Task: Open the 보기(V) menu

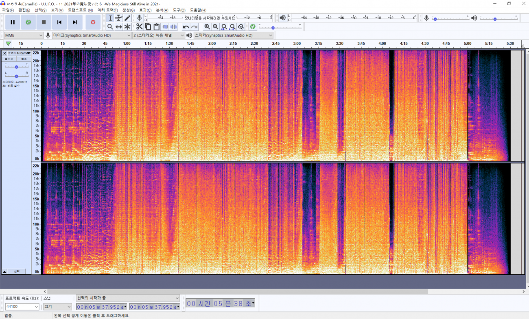Action: (x=57, y=10)
